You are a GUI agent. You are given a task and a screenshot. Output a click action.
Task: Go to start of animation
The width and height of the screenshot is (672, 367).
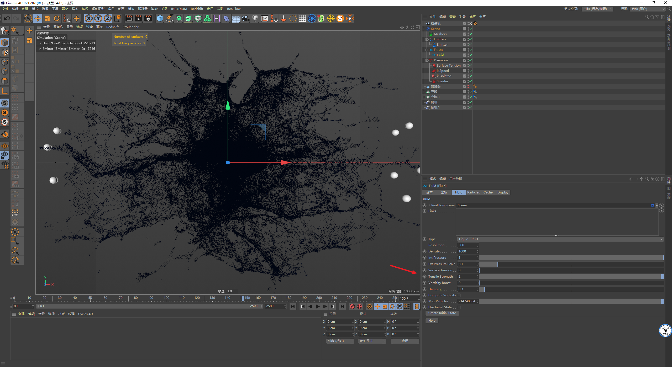point(293,306)
